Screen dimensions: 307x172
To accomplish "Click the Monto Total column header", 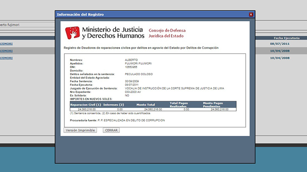I will click(x=145, y=105).
